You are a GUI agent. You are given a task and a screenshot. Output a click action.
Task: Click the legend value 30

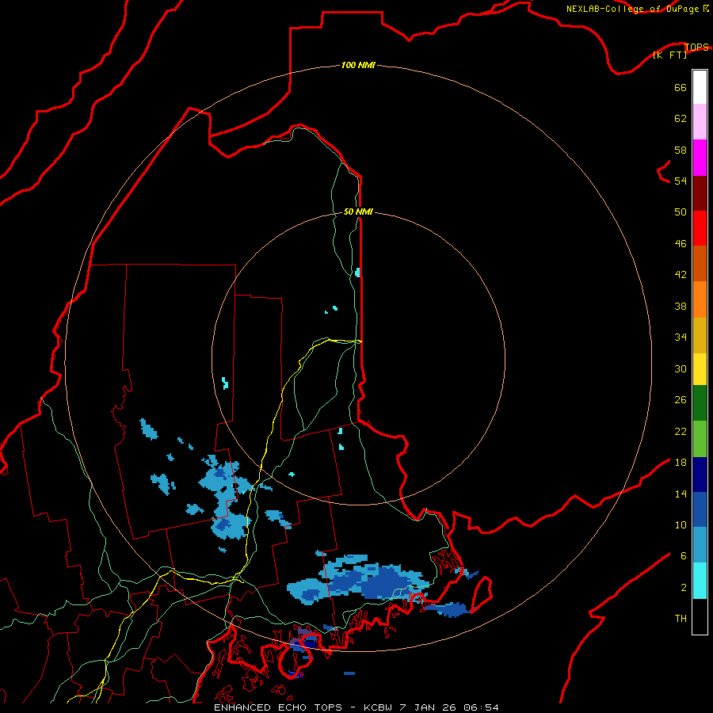681,368
